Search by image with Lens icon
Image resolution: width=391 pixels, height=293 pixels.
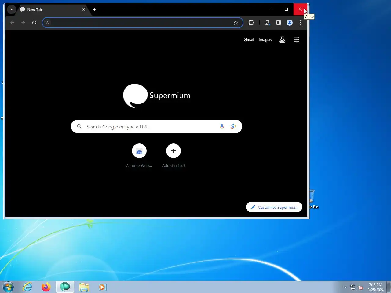coord(233,127)
